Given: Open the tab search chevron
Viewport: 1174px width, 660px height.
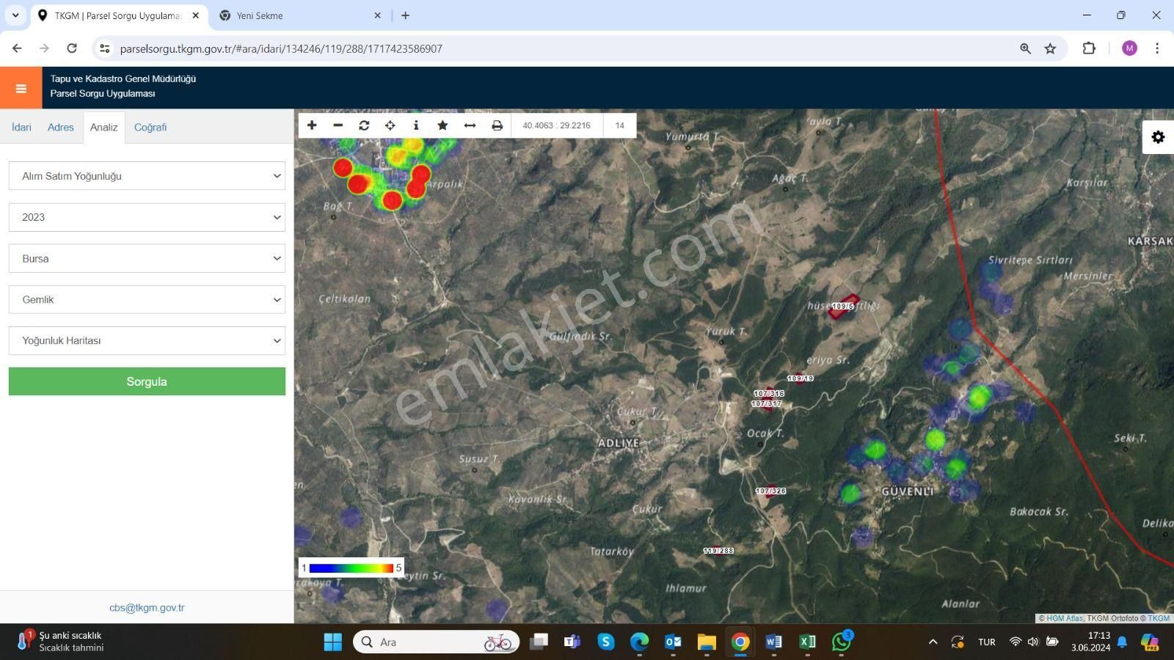Looking at the screenshot, I should coord(15,15).
